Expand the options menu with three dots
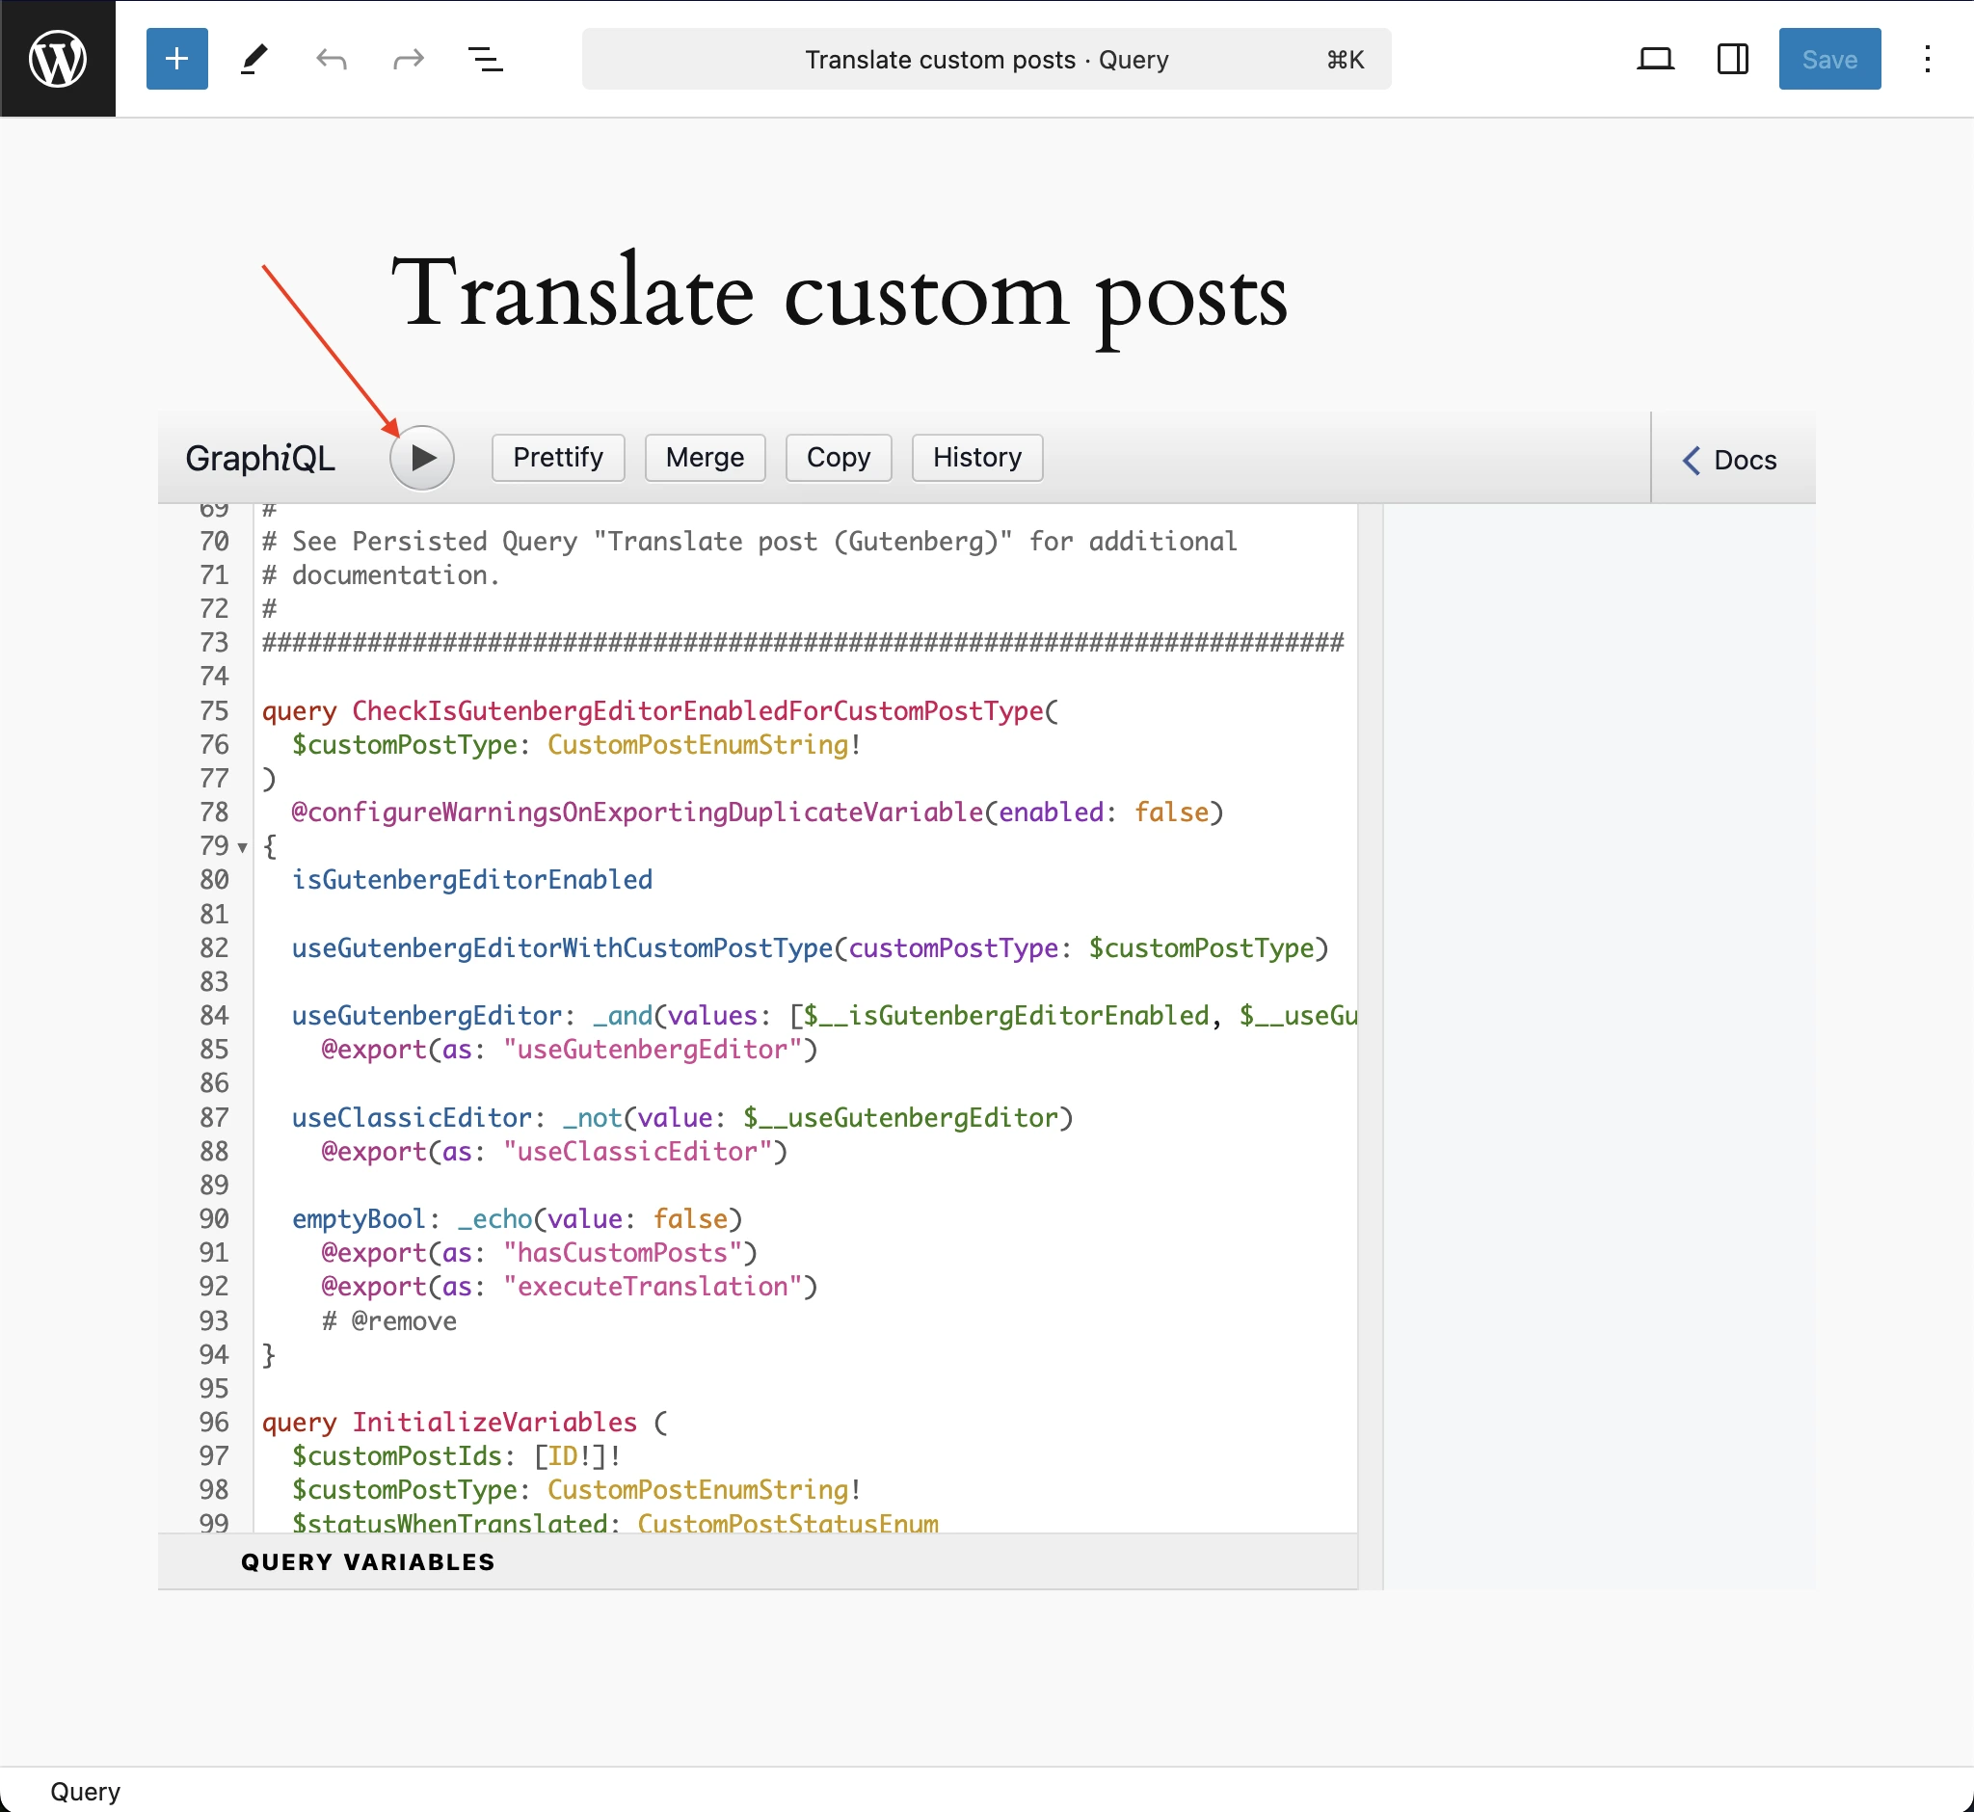The height and width of the screenshot is (1812, 1974). 1928,60
